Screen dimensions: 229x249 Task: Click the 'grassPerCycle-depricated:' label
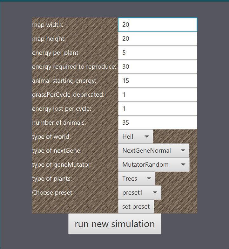click(x=68, y=94)
